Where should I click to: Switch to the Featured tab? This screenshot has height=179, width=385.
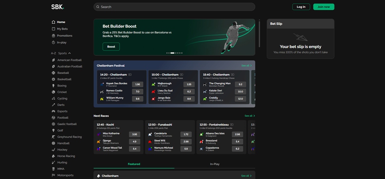(134, 164)
